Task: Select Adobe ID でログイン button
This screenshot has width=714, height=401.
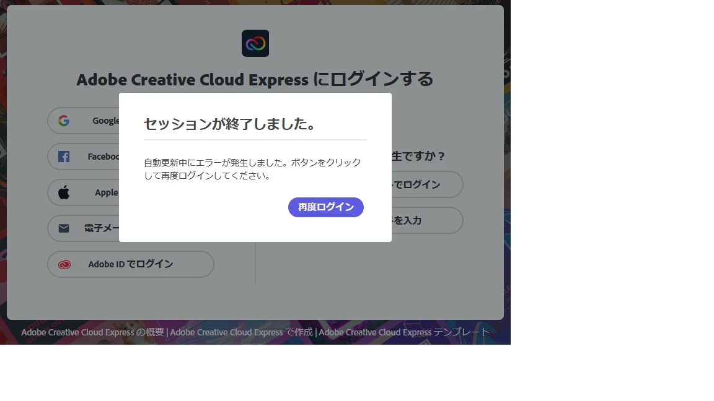Action: tap(131, 264)
